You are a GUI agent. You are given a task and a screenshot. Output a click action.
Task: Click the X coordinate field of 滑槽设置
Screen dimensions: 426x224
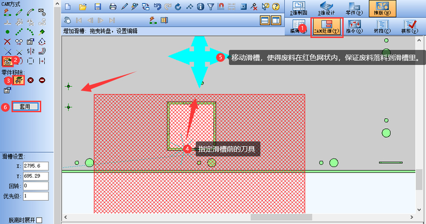pyautogui.click(x=36, y=166)
